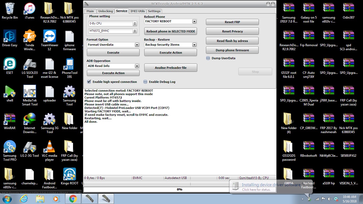Viewport: 363px width, 204px height.
Task: Change the MT6572_EMMC platform selector
Action: click(x=113, y=31)
